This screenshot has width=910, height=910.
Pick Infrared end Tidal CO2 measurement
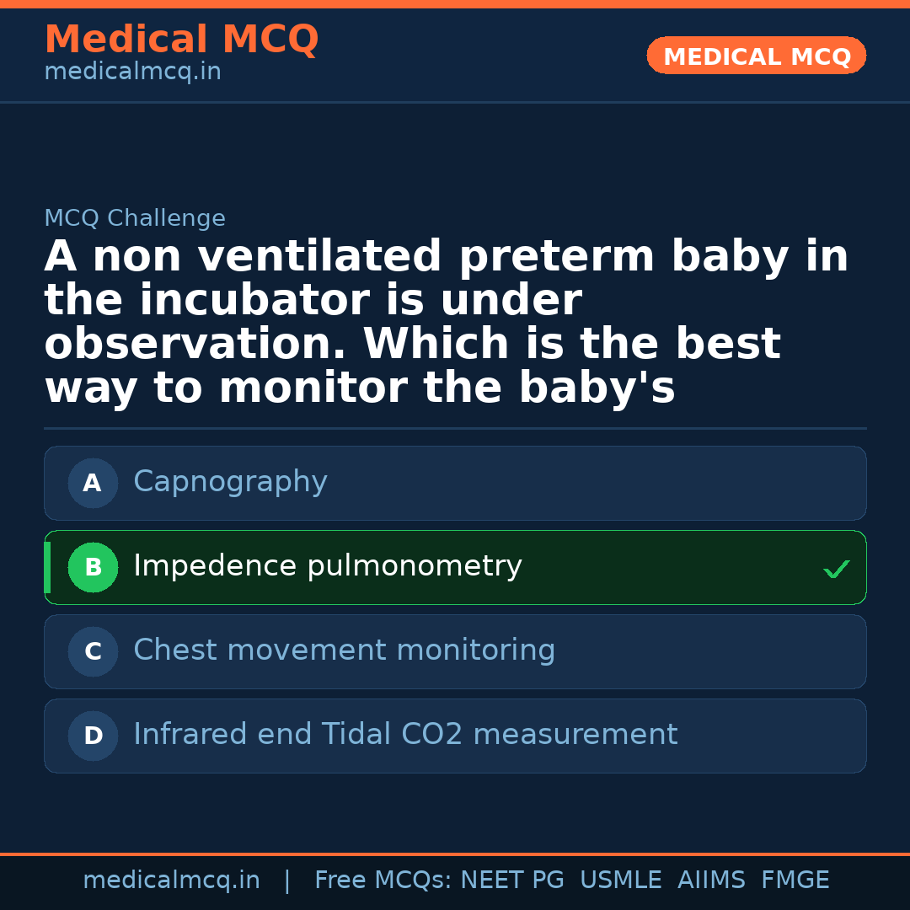405,735
